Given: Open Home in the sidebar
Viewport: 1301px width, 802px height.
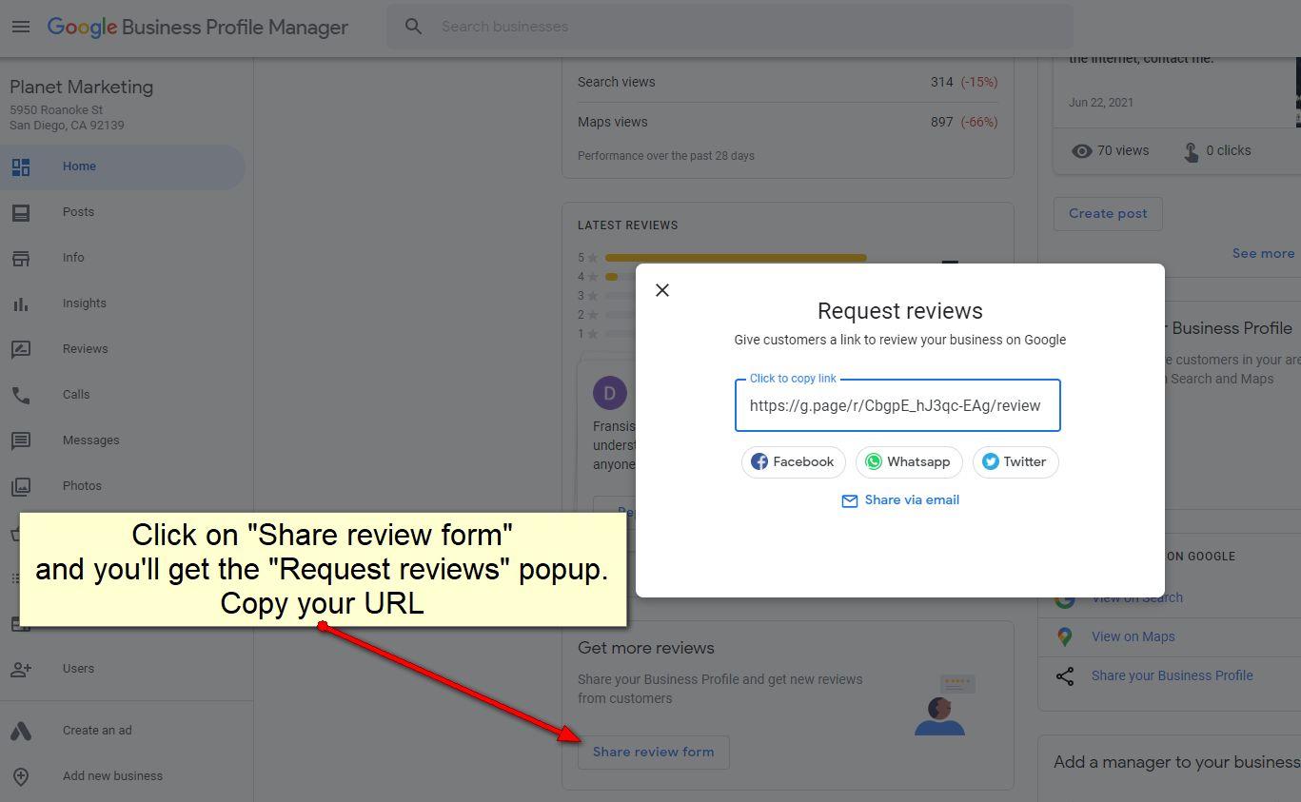Looking at the screenshot, I should [x=123, y=166].
